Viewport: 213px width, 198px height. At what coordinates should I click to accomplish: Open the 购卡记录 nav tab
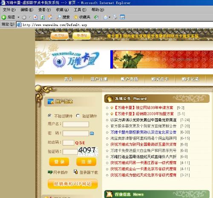(x=190, y=79)
